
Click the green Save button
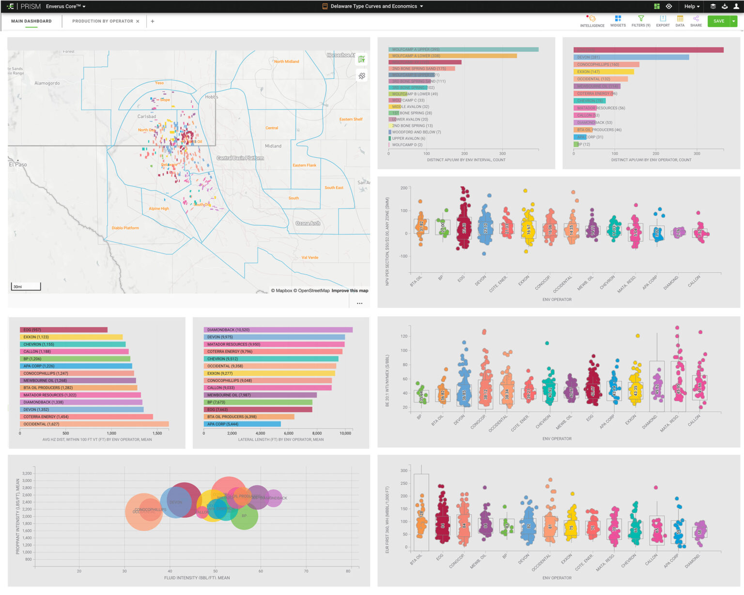(x=719, y=21)
